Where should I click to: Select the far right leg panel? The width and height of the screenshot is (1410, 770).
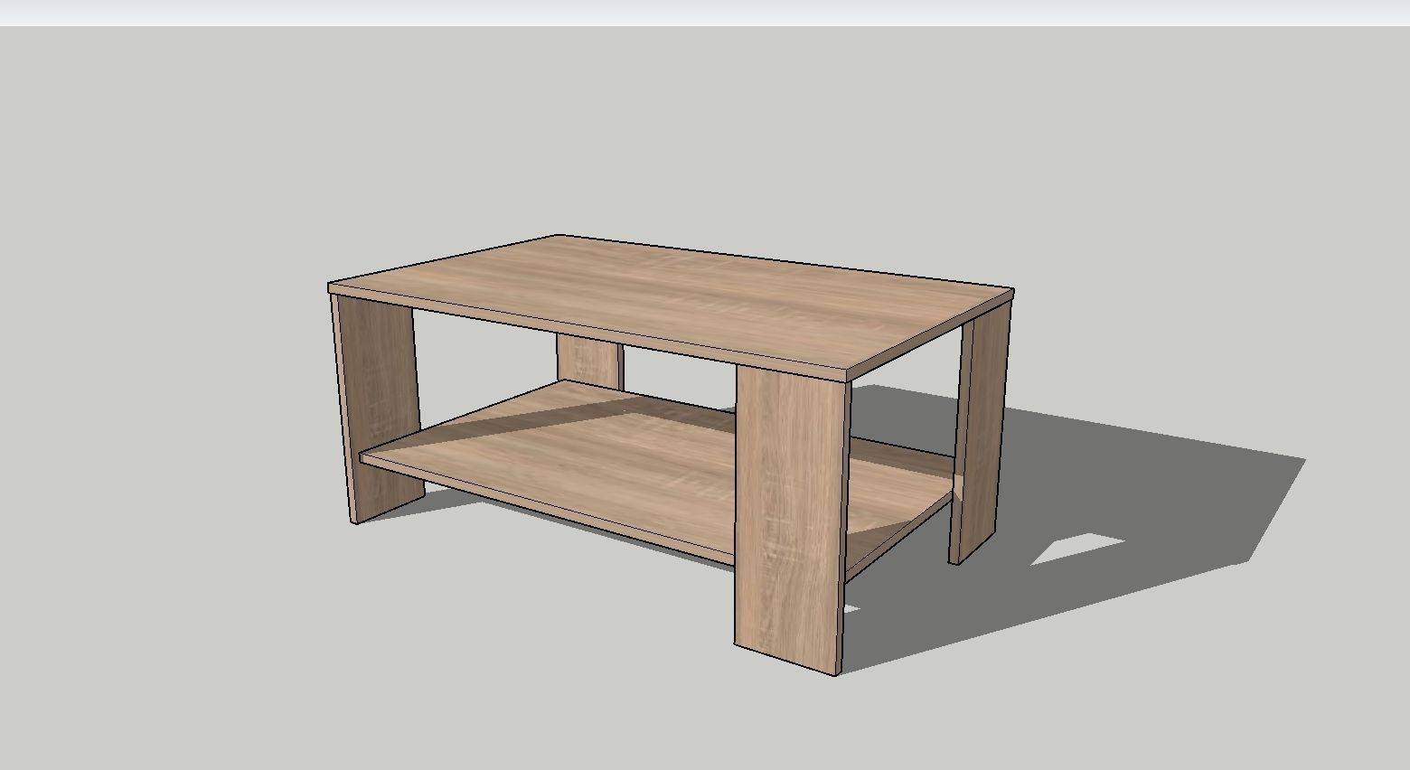[x=980, y=434]
